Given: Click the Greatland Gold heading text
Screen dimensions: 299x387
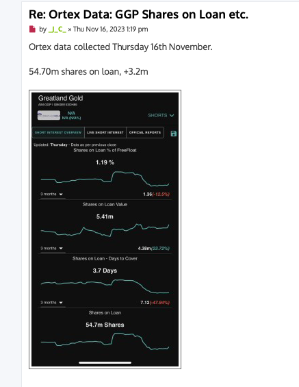Looking at the screenshot, I should 61,98.
